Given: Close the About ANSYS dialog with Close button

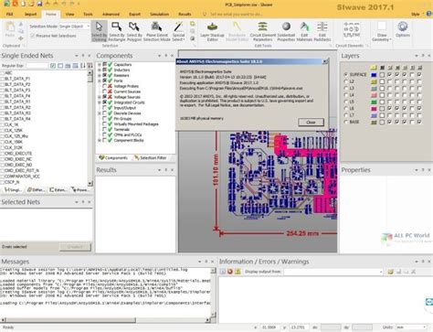Looking at the screenshot, I should (311, 122).
